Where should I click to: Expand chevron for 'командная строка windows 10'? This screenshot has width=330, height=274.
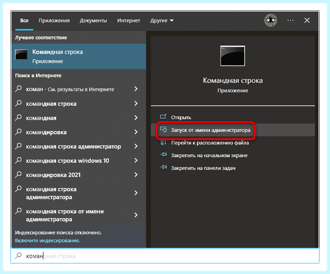pos(136,160)
